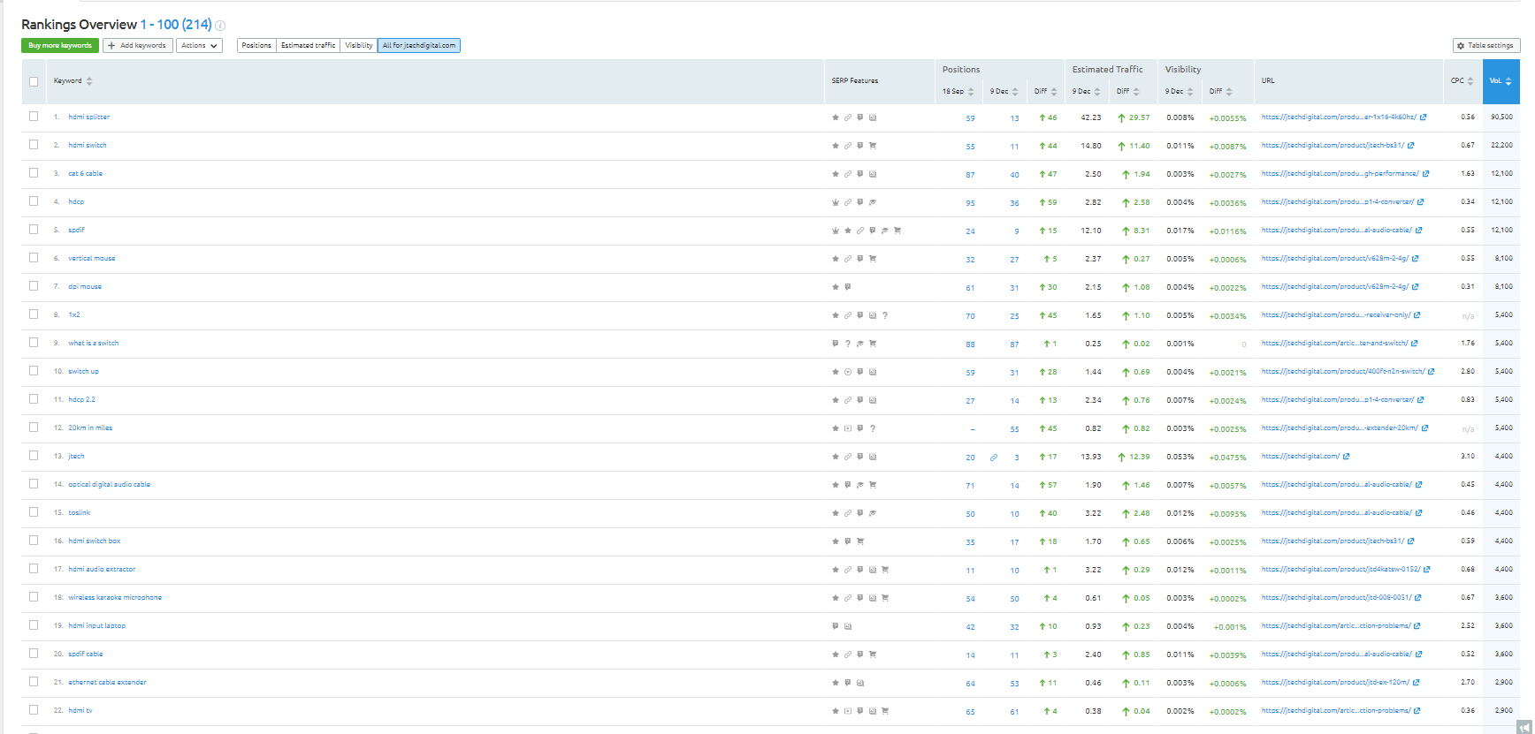Click the Buy more keywords button
Image resolution: width=1535 pixels, height=734 pixels.
coord(60,46)
